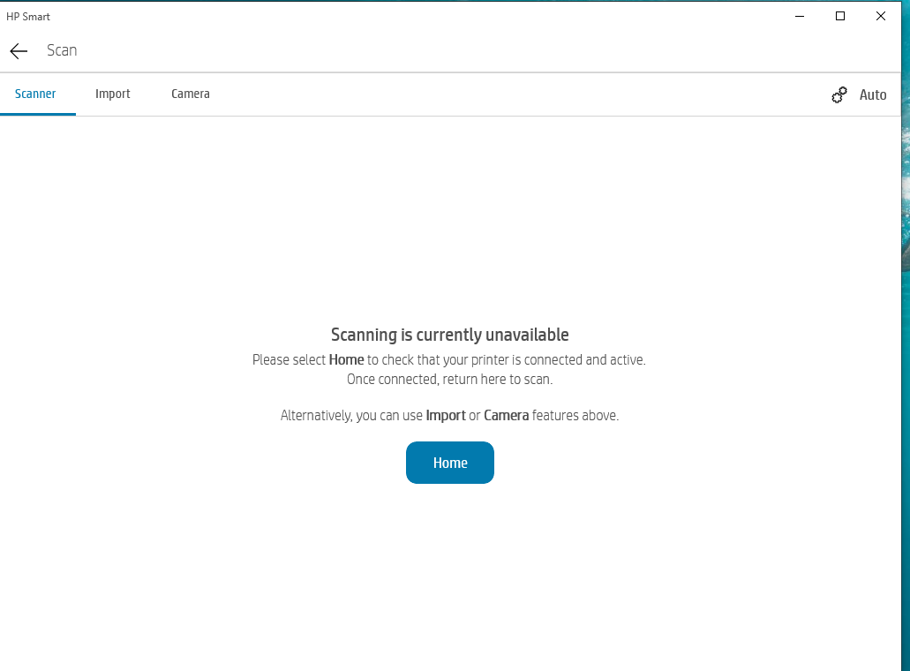Open Auto scan settings via the gears icon
910x671 pixels.
click(839, 94)
